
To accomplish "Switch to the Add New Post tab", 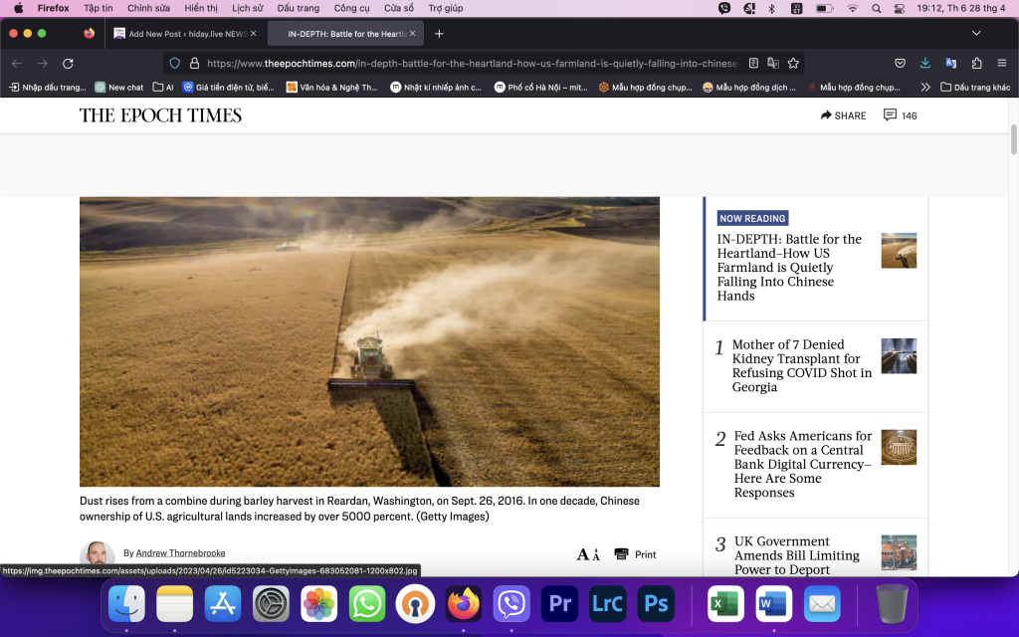I will pyautogui.click(x=184, y=34).
